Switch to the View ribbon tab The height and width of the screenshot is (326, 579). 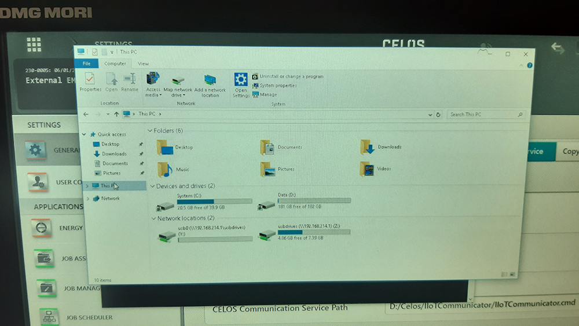[x=143, y=64]
